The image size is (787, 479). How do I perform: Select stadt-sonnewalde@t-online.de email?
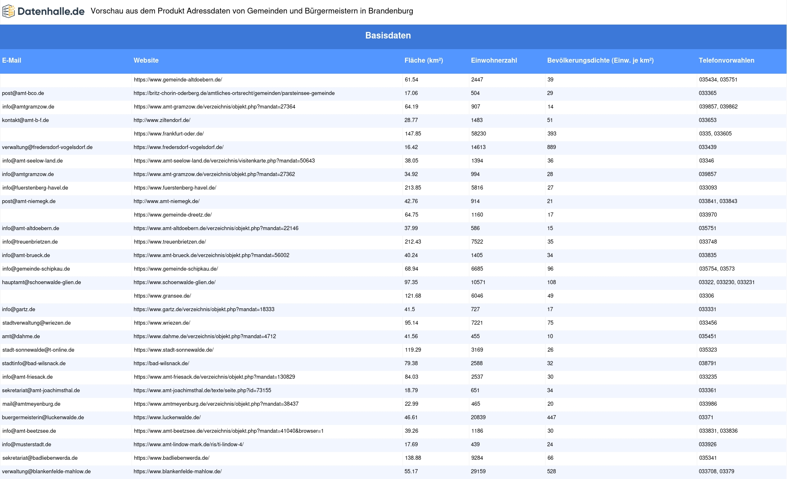tap(38, 350)
